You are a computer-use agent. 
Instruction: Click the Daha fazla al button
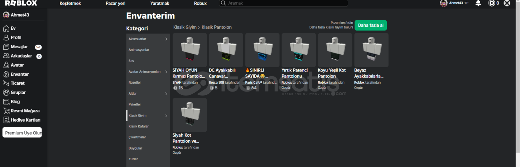tap(371, 25)
